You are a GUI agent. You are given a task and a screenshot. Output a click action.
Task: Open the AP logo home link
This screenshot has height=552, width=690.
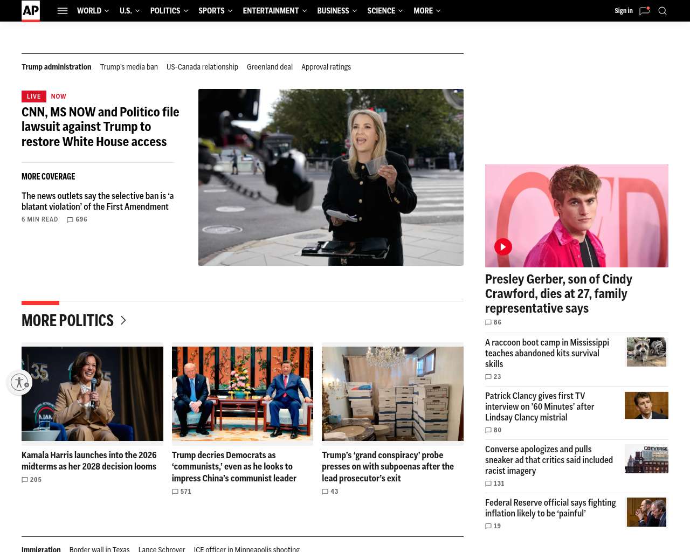pos(31,11)
